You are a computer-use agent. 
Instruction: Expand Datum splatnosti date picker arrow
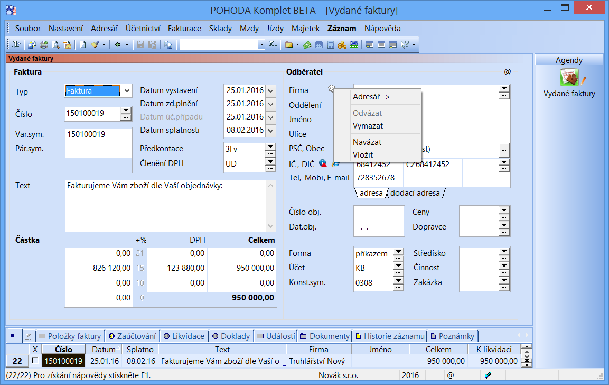click(x=271, y=130)
